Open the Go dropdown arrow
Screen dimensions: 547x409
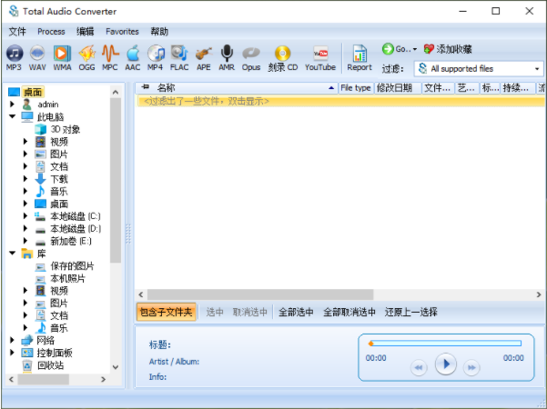click(x=415, y=49)
